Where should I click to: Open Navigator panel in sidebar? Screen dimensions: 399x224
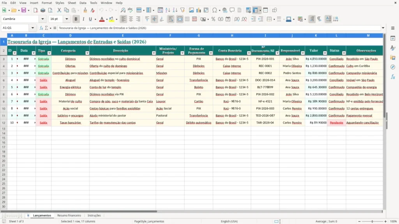[x=393, y=67]
